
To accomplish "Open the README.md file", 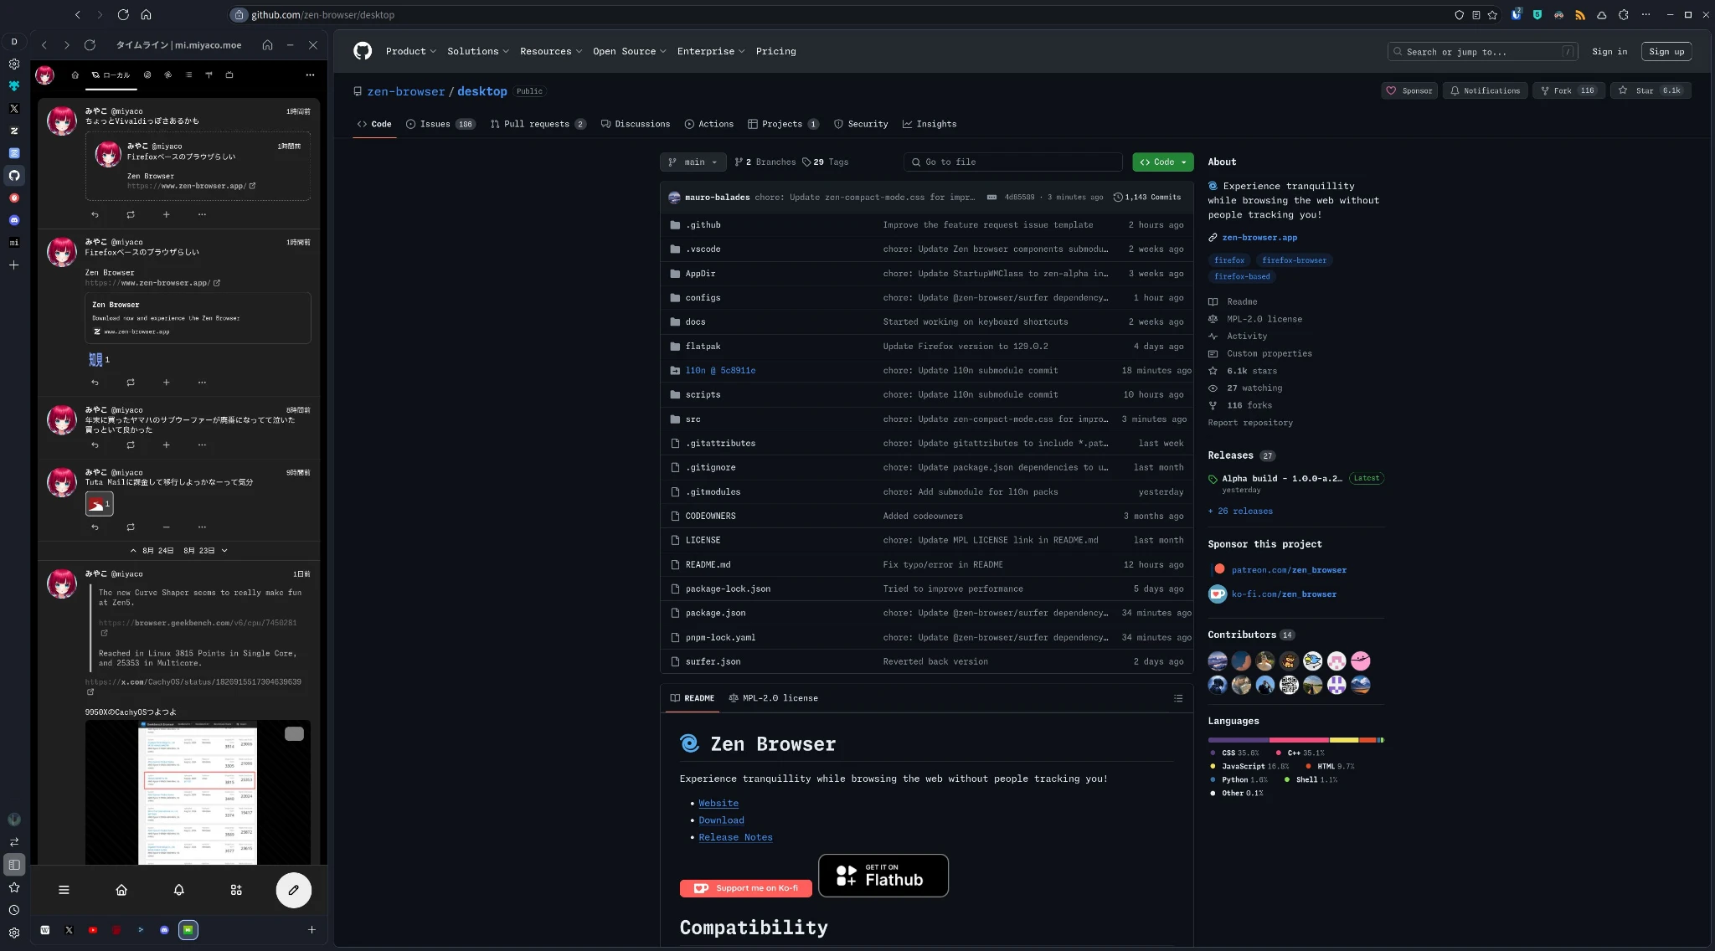I will tap(708, 565).
